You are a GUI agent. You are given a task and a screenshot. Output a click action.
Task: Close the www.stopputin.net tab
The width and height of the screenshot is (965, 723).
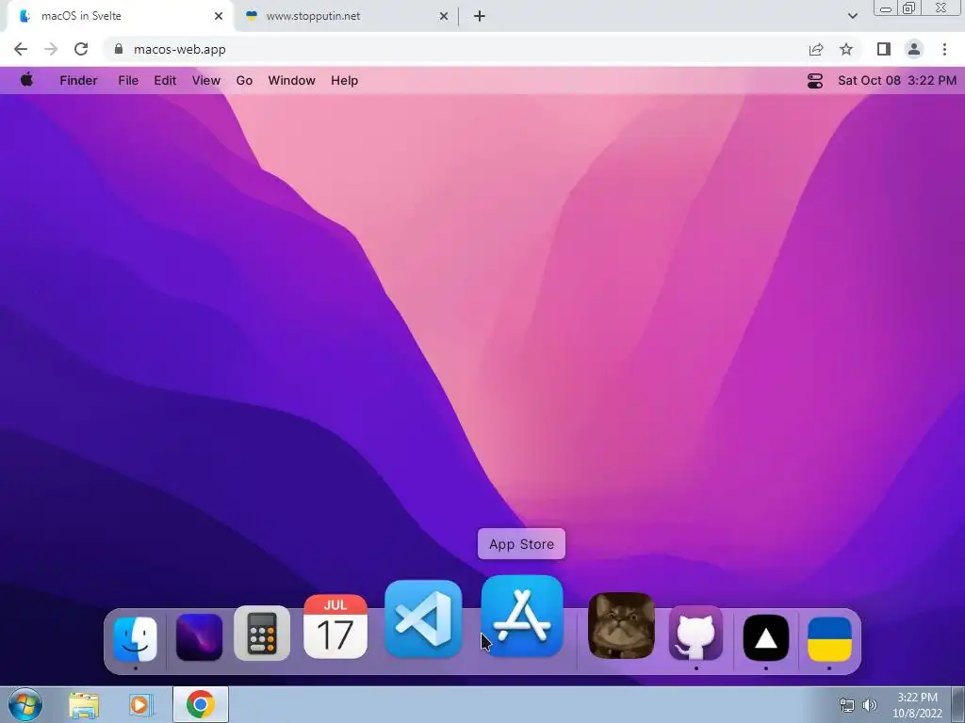click(x=444, y=17)
